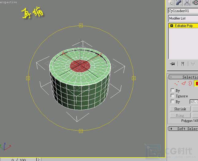This screenshot has width=198, height=161.
Task: Select Vertex sub-object level icon
Action: (177, 84)
